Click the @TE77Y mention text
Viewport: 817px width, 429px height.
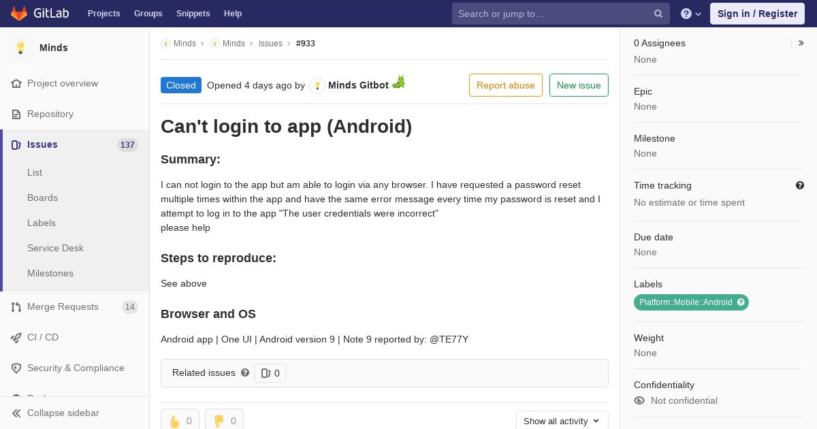(449, 339)
